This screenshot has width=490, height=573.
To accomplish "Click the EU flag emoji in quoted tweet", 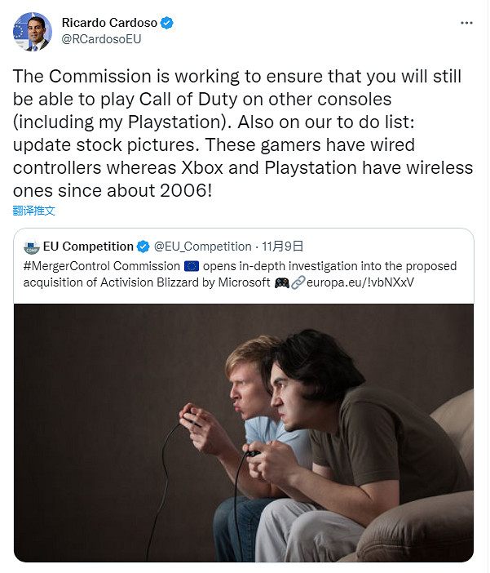I will pyautogui.click(x=192, y=266).
